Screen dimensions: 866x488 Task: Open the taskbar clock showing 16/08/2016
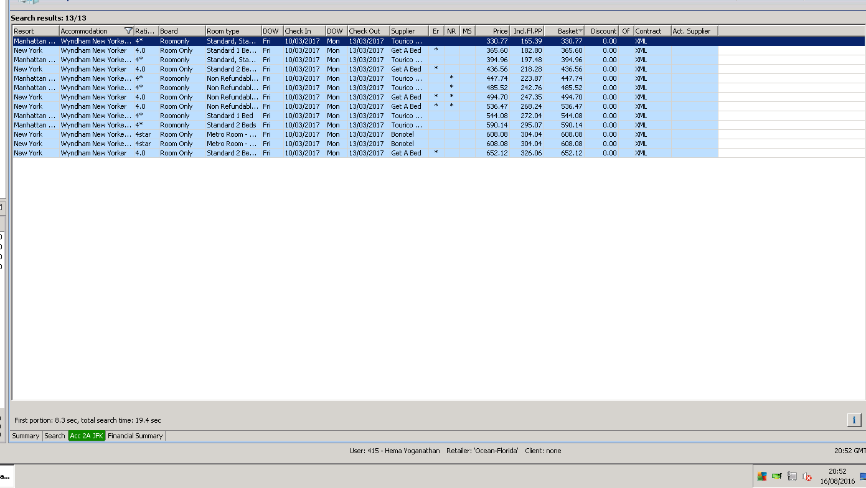click(837, 476)
